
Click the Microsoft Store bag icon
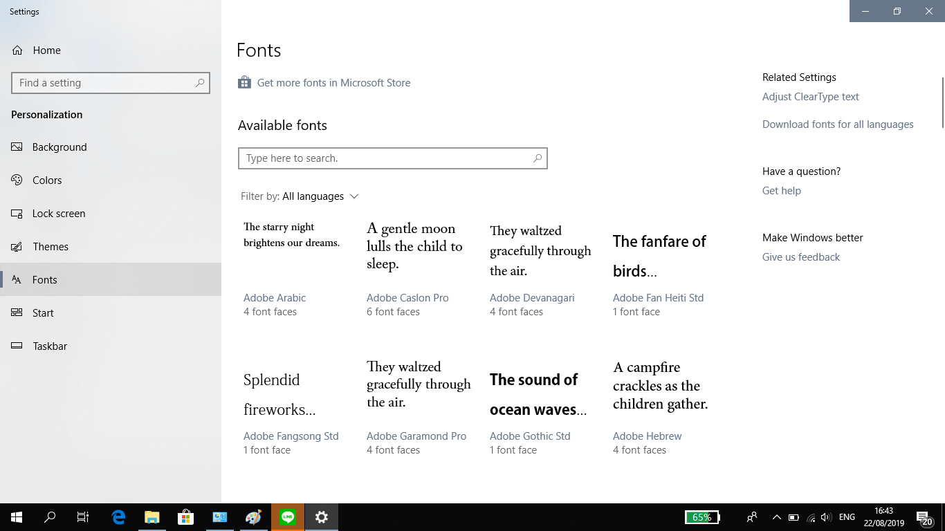pos(244,83)
